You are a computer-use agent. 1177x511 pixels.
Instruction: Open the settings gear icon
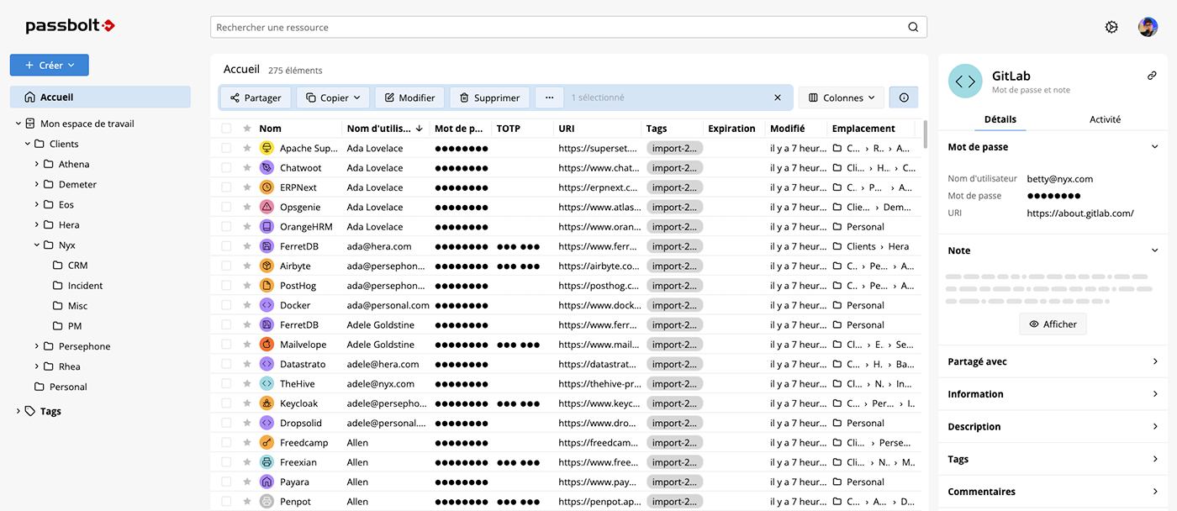tap(1111, 27)
